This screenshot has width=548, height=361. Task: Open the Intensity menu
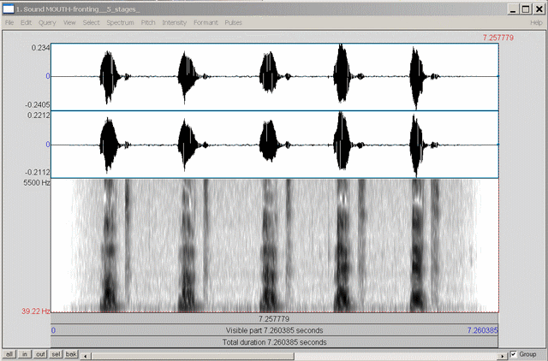[x=174, y=21]
